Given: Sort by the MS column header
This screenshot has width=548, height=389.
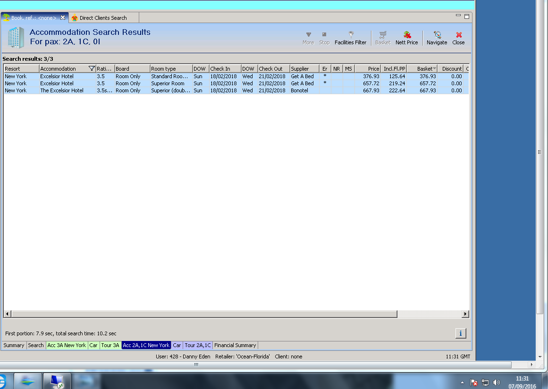Looking at the screenshot, I should click(x=349, y=69).
